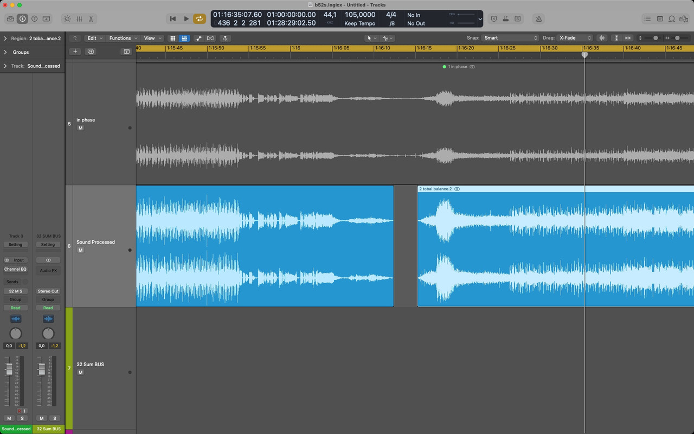Switch to list-style track view icon
This screenshot has width=694, height=434.
pyautogui.click(x=184, y=38)
